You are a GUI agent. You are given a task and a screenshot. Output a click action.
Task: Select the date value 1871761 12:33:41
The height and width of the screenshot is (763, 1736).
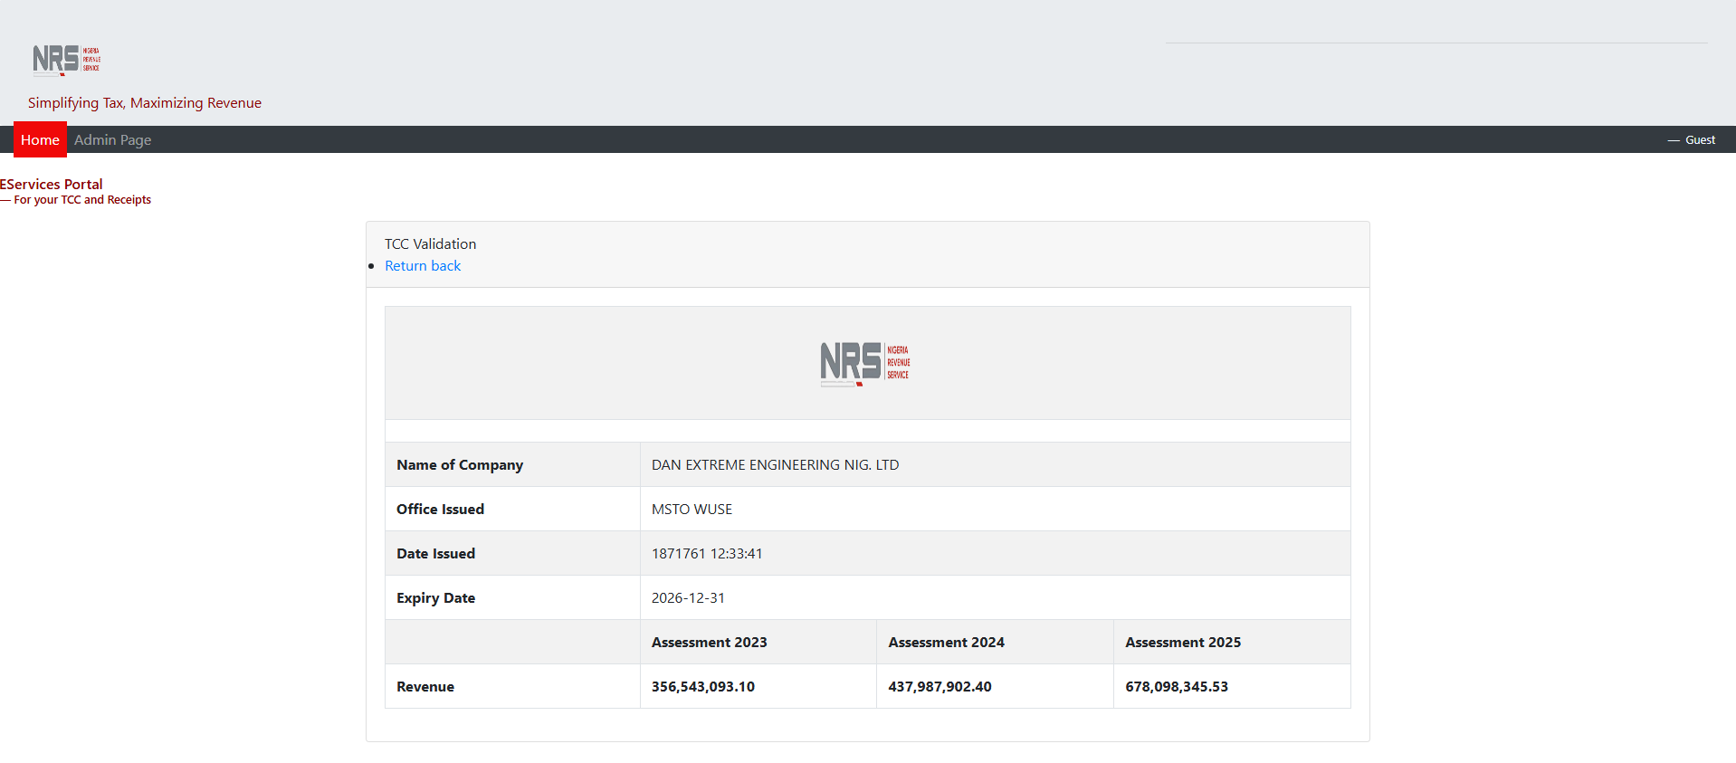pos(707,553)
